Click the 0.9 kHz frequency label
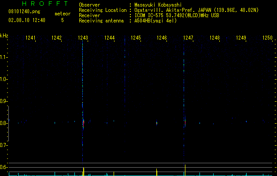Screen dimensions: 277x176 (4, 101)
